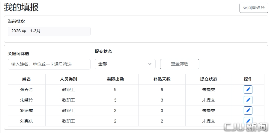Select the 提交状态 table column header
This screenshot has height=133, width=271.
[x=209, y=79]
